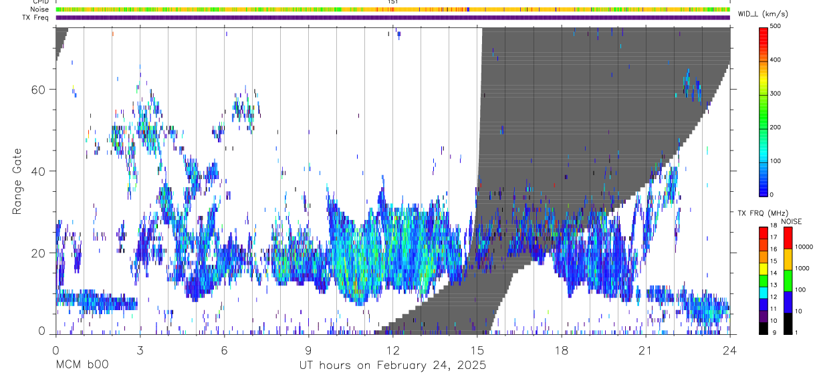Click Range Gate tick label '40'
This screenshot has height=379, width=821.
point(39,171)
